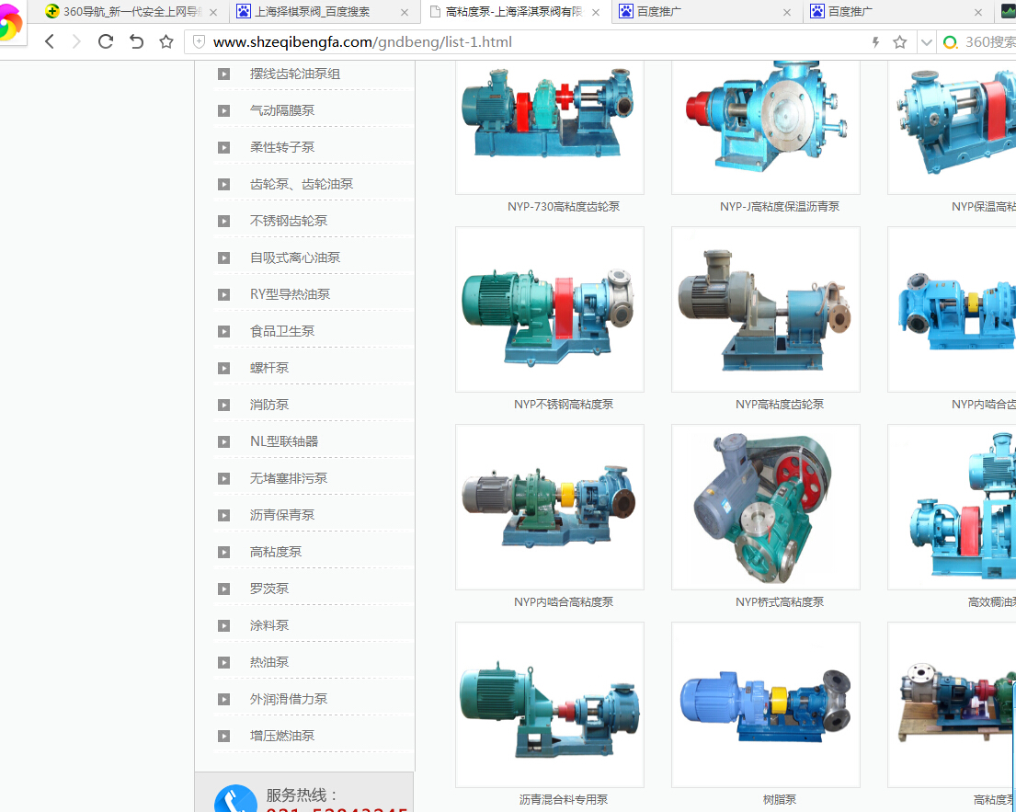Image resolution: width=1016 pixels, height=812 pixels.
Task: Click the site security shield icon
Action: [x=198, y=42]
